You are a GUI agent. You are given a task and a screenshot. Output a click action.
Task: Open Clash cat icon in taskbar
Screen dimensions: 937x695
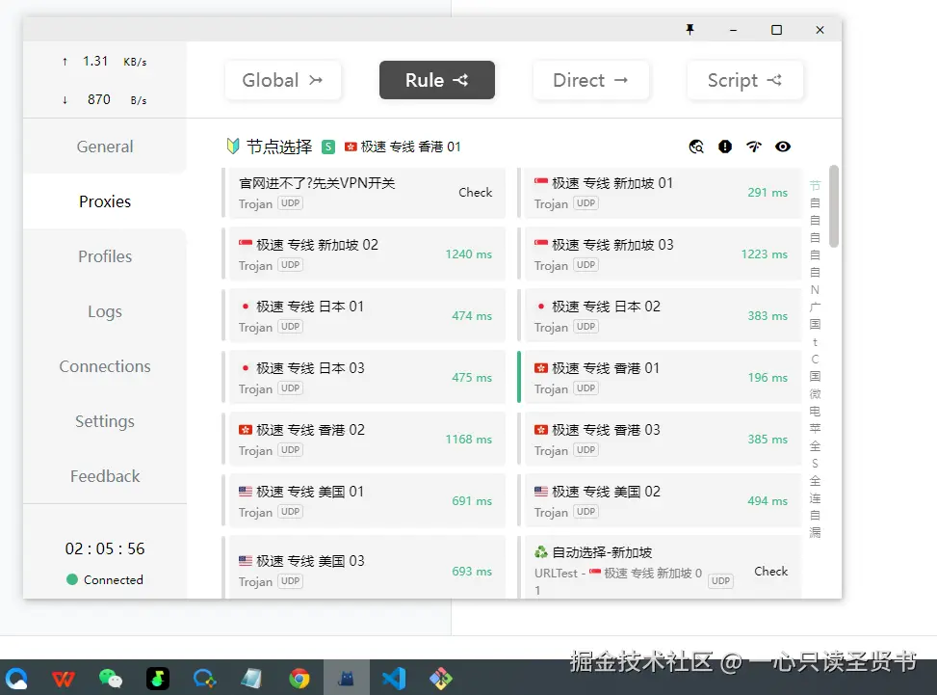347,679
